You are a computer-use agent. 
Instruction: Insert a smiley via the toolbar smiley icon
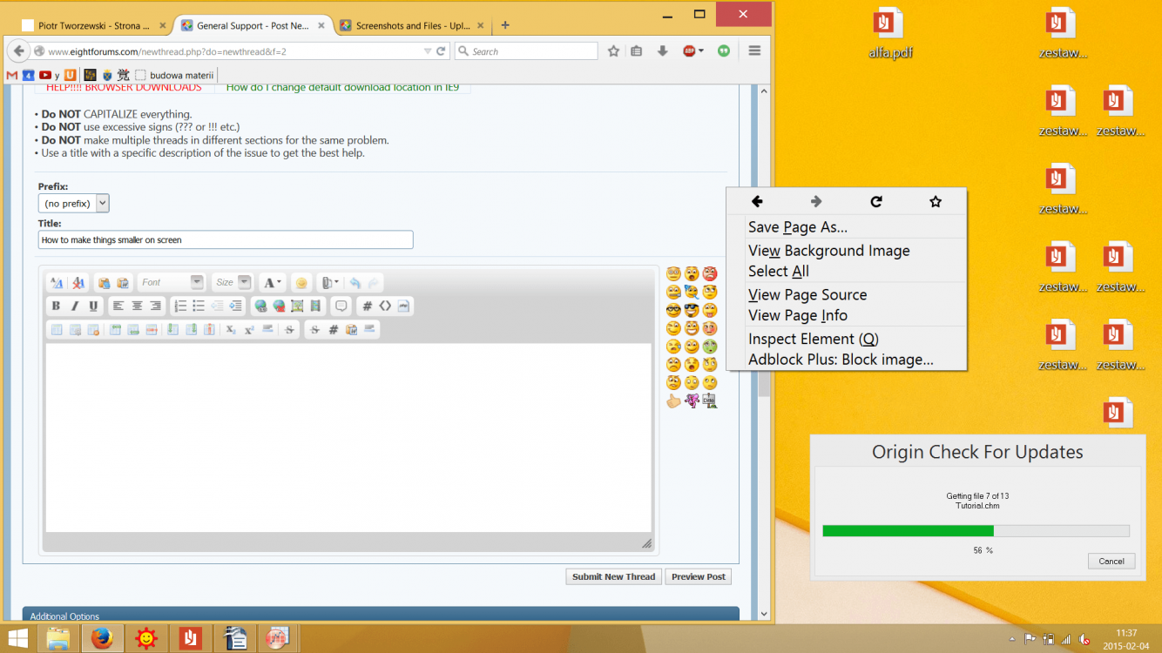pos(301,283)
